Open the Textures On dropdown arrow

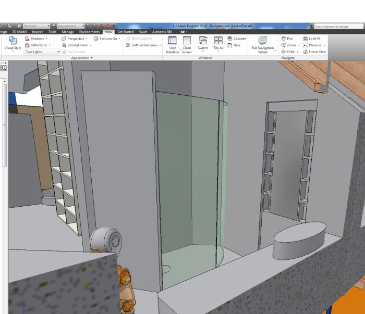click(119, 39)
